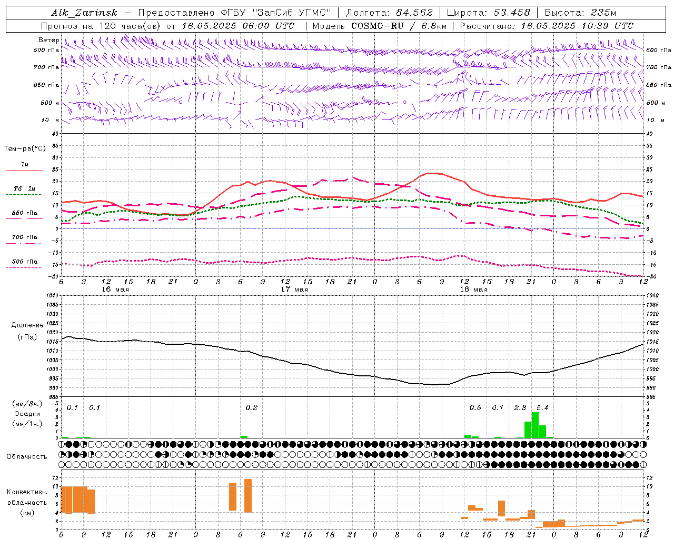Click the 2.3 precipitation total value

coord(520,407)
